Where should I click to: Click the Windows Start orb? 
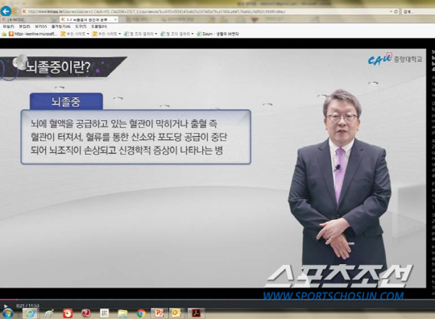point(7,313)
